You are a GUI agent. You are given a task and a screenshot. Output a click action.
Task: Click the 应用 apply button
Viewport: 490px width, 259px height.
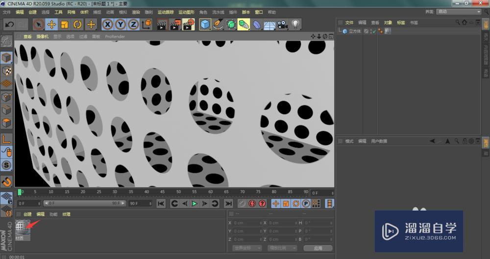click(x=318, y=248)
